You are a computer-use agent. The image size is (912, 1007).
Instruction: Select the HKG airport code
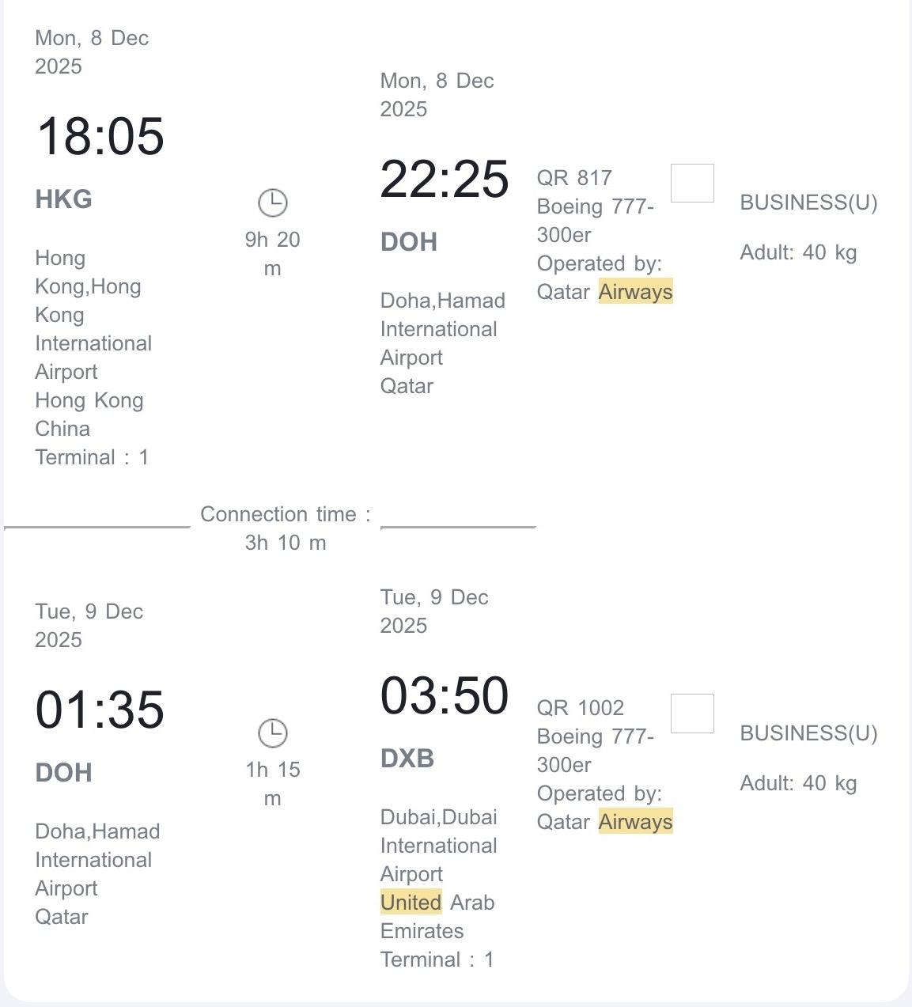[62, 199]
